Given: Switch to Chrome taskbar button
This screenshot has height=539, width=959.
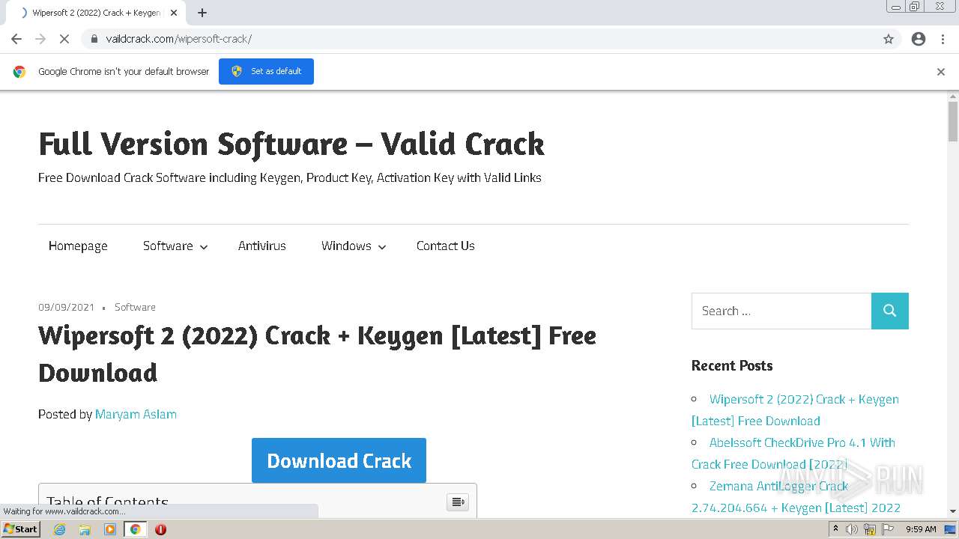Looking at the screenshot, I should click(136, 529).
